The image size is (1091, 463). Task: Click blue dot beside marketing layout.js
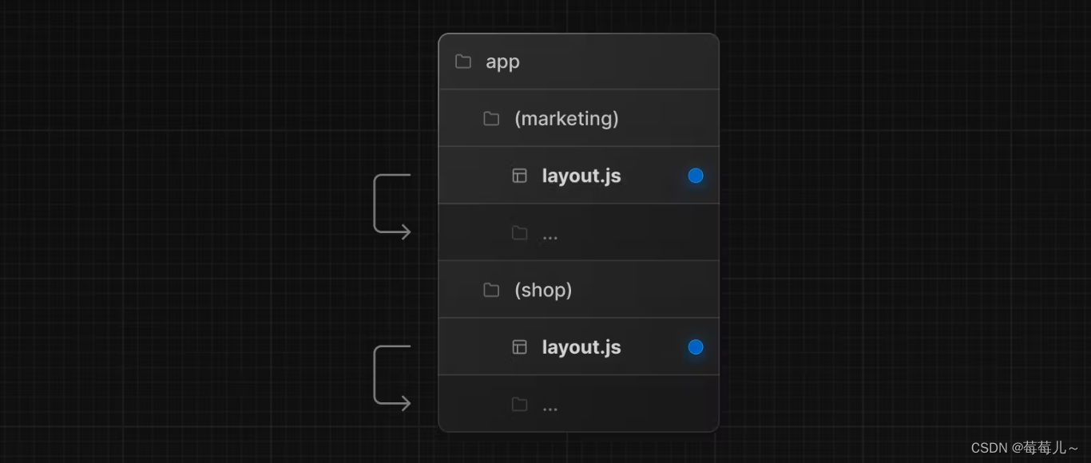[x=696, y=176]
